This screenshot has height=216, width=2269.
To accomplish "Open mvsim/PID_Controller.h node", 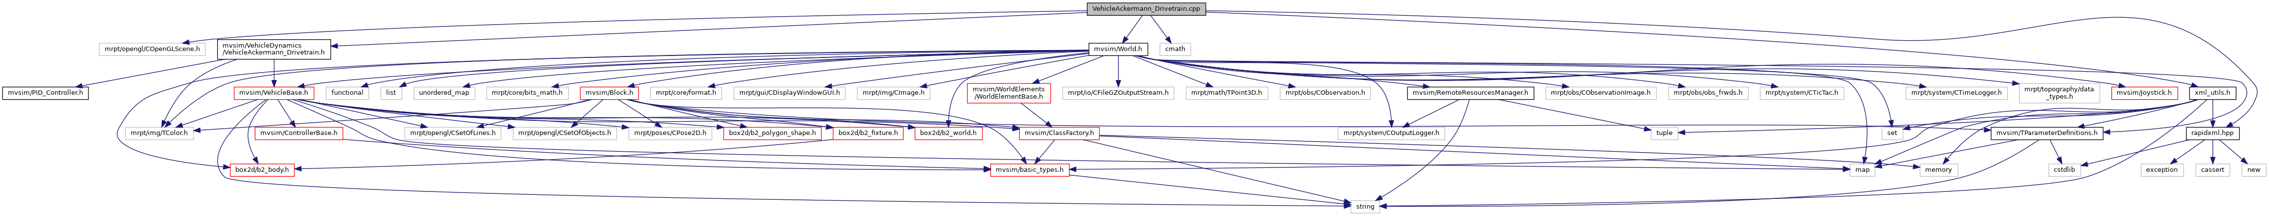I will click(45, 92).
